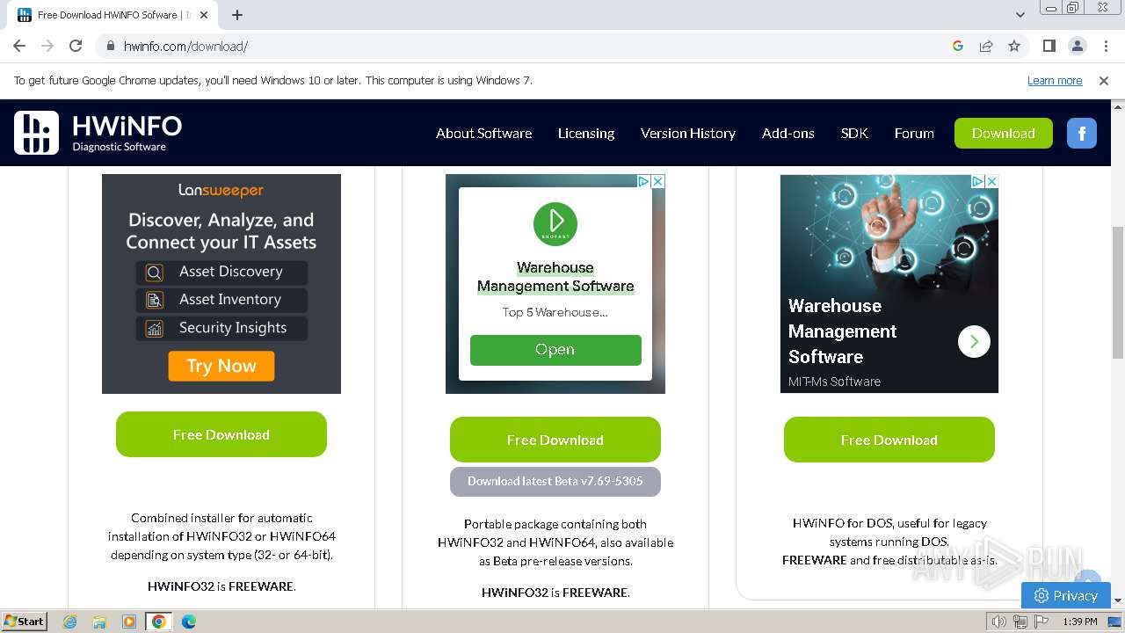Open the volume icon in the system tray
The image size is (1125, 633).
pos(999,622)
